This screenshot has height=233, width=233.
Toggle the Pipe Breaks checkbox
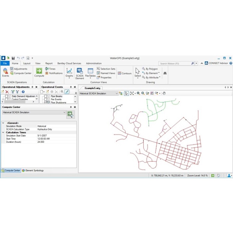(46, 96)
